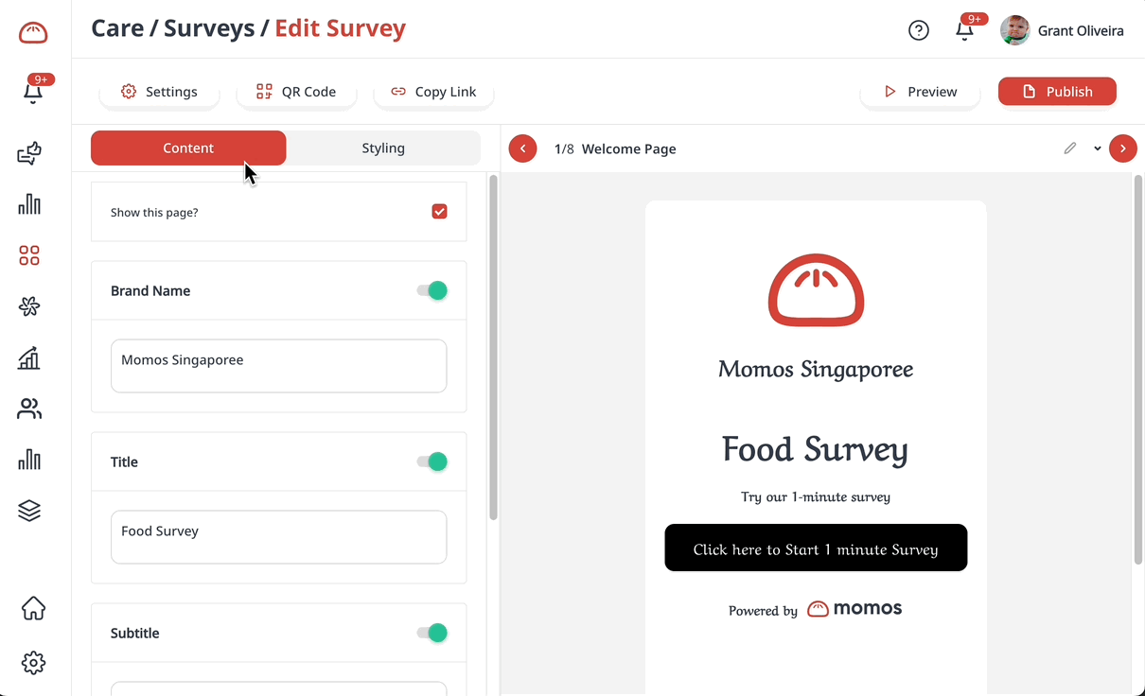
Task: Open survey Settings button
Action: point(159,92)
